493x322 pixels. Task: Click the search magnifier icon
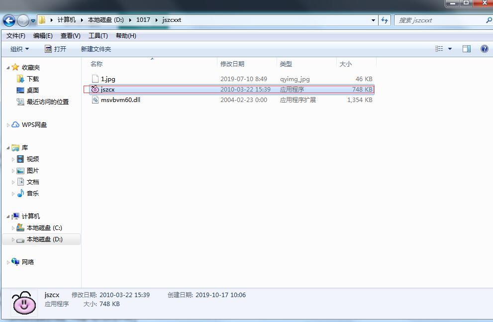[x=489, y=20]
